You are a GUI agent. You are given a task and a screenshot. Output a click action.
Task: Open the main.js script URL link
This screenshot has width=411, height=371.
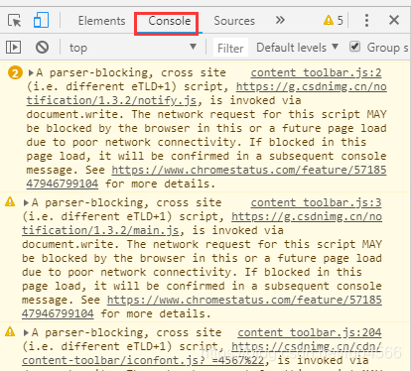[202, 223]
